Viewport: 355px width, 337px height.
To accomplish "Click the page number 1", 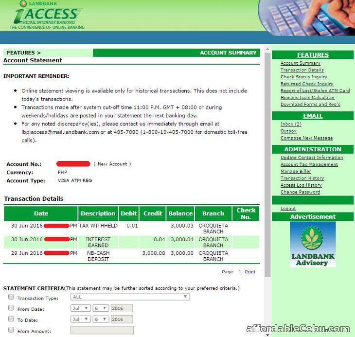I will coord(240,272).
